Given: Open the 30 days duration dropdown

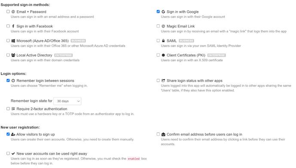Looking at the screenshot, I should tap(67, 101).
